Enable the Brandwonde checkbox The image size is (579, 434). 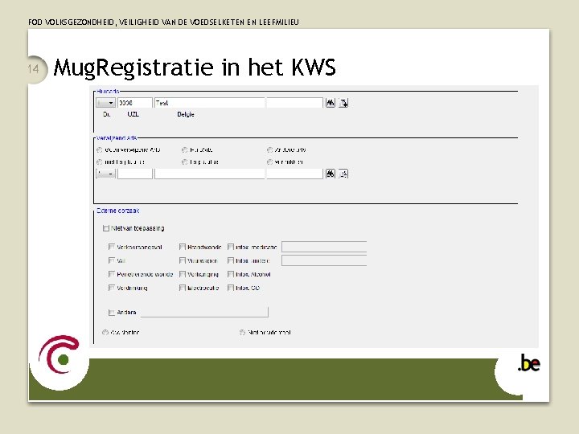click(182, 247)
